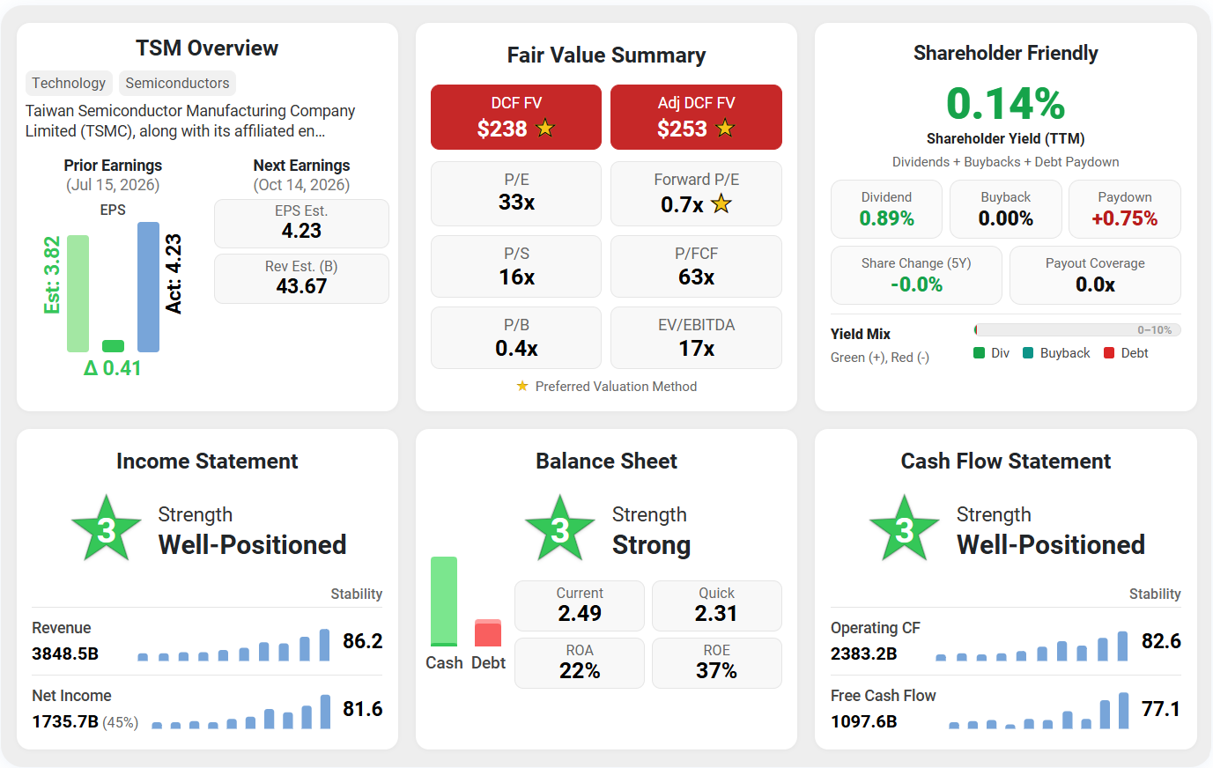Screen dimensions: 1213x768
Task: Click the blue EPS actual bar
Action: pyautogui.click(x=149, y=287)
